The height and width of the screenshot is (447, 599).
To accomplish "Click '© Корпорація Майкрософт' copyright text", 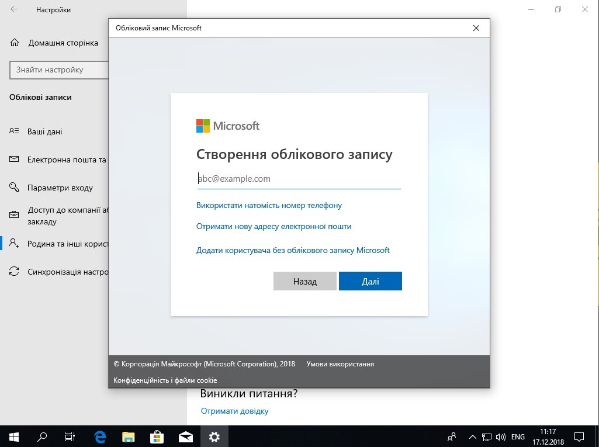I will point(204,364).
